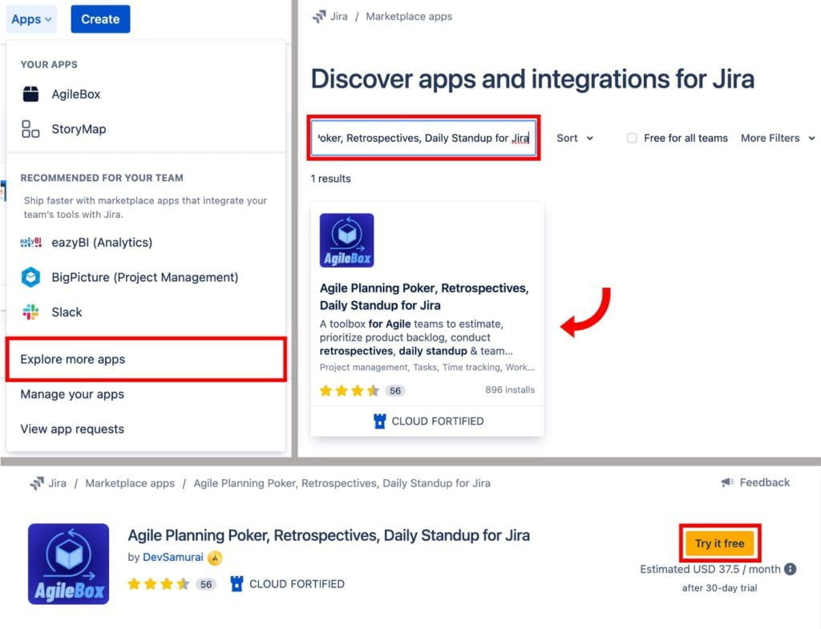Click the eazyBI Analytics icon
Viewport: 821px width, 629px height.
pos(30,242)
